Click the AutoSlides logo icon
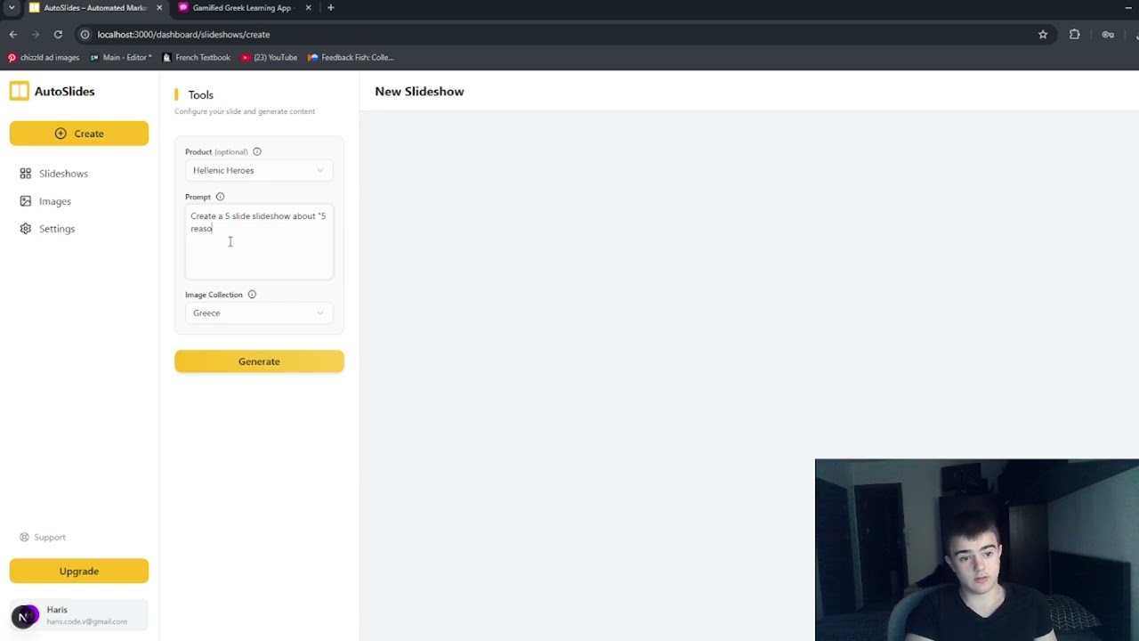The height and width of the screenshot is (641, 1139). [20, 91]
